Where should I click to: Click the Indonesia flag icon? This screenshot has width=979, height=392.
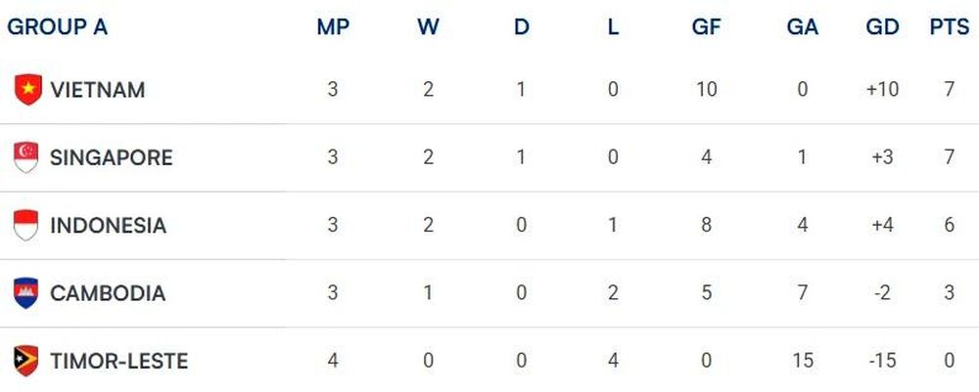pos(26,225)
